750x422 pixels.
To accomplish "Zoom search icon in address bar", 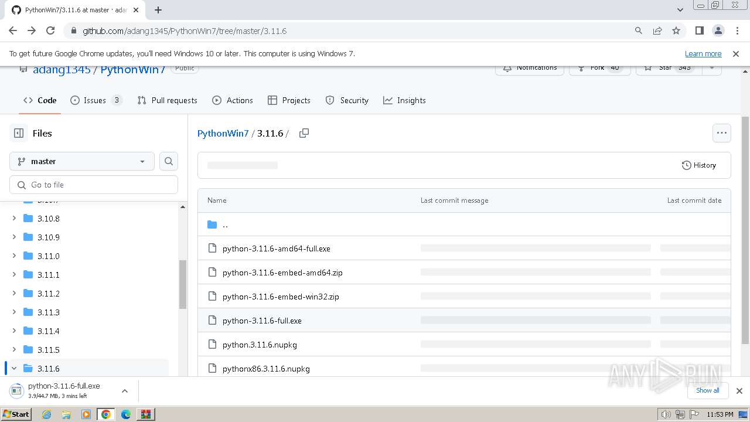I will (x=639, y=30).
